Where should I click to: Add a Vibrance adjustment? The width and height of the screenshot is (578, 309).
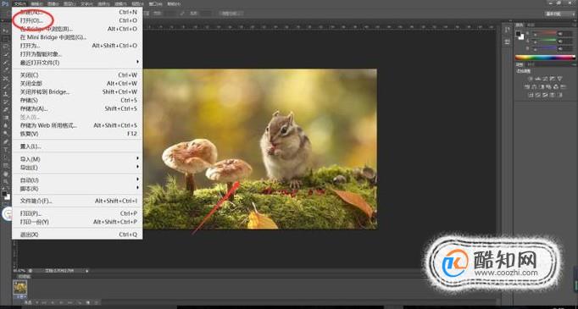(x=559, y=79)
